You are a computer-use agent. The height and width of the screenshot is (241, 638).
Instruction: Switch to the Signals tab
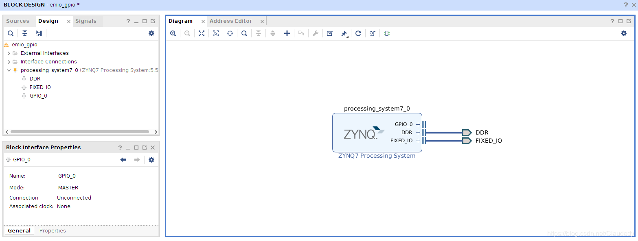click(x=86, y=21)
